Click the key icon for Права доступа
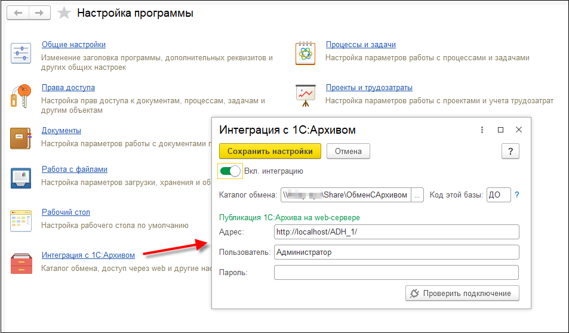Viewport: 569px width, 333px height. point(21,96)
